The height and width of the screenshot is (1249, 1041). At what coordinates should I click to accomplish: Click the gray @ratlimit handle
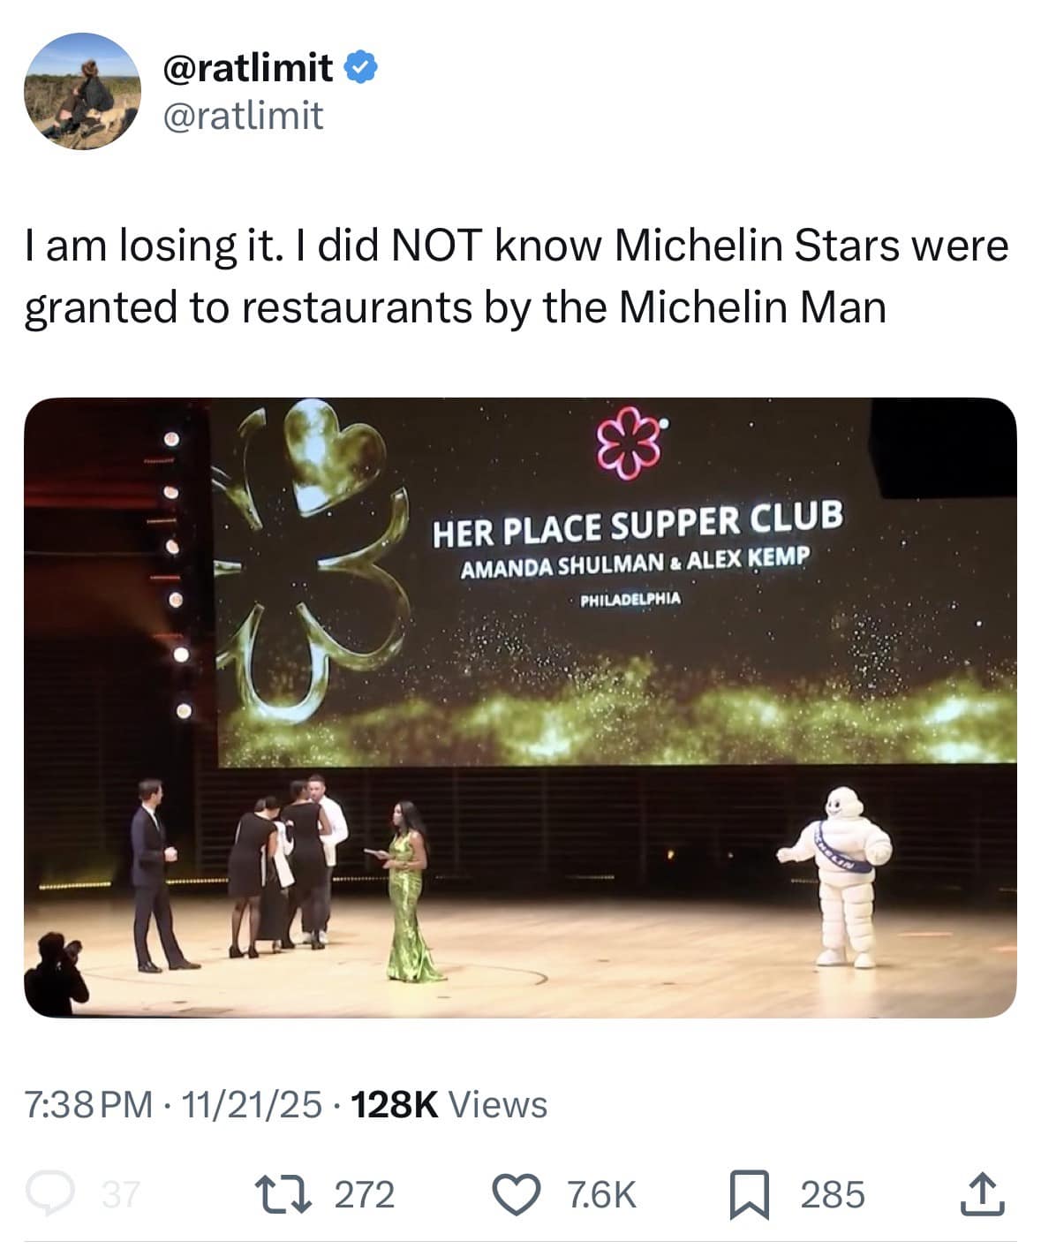[x=243, y=116]
